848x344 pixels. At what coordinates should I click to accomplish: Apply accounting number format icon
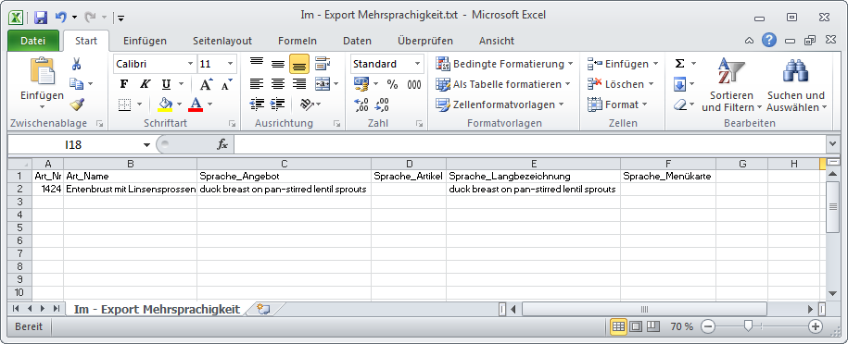click(361, 84)
